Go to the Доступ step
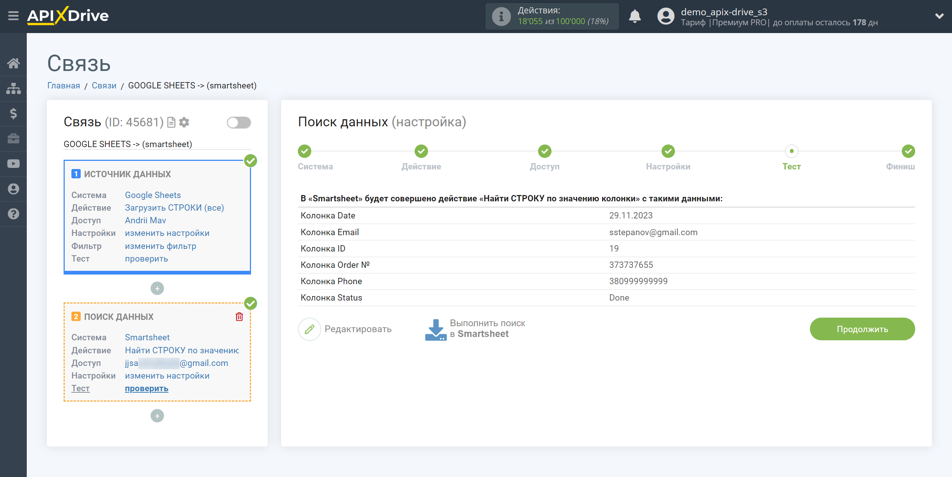This screenshot has width=952, height=477. [545, 151]
